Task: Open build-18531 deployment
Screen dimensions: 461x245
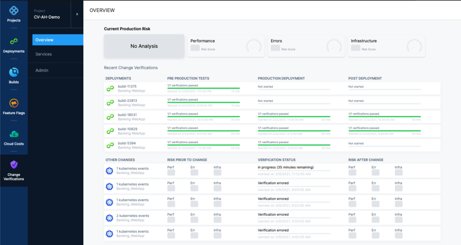Action: coord(127,115)
